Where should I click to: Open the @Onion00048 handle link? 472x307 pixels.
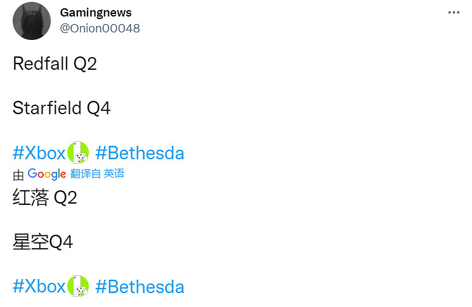pos(100,29)
